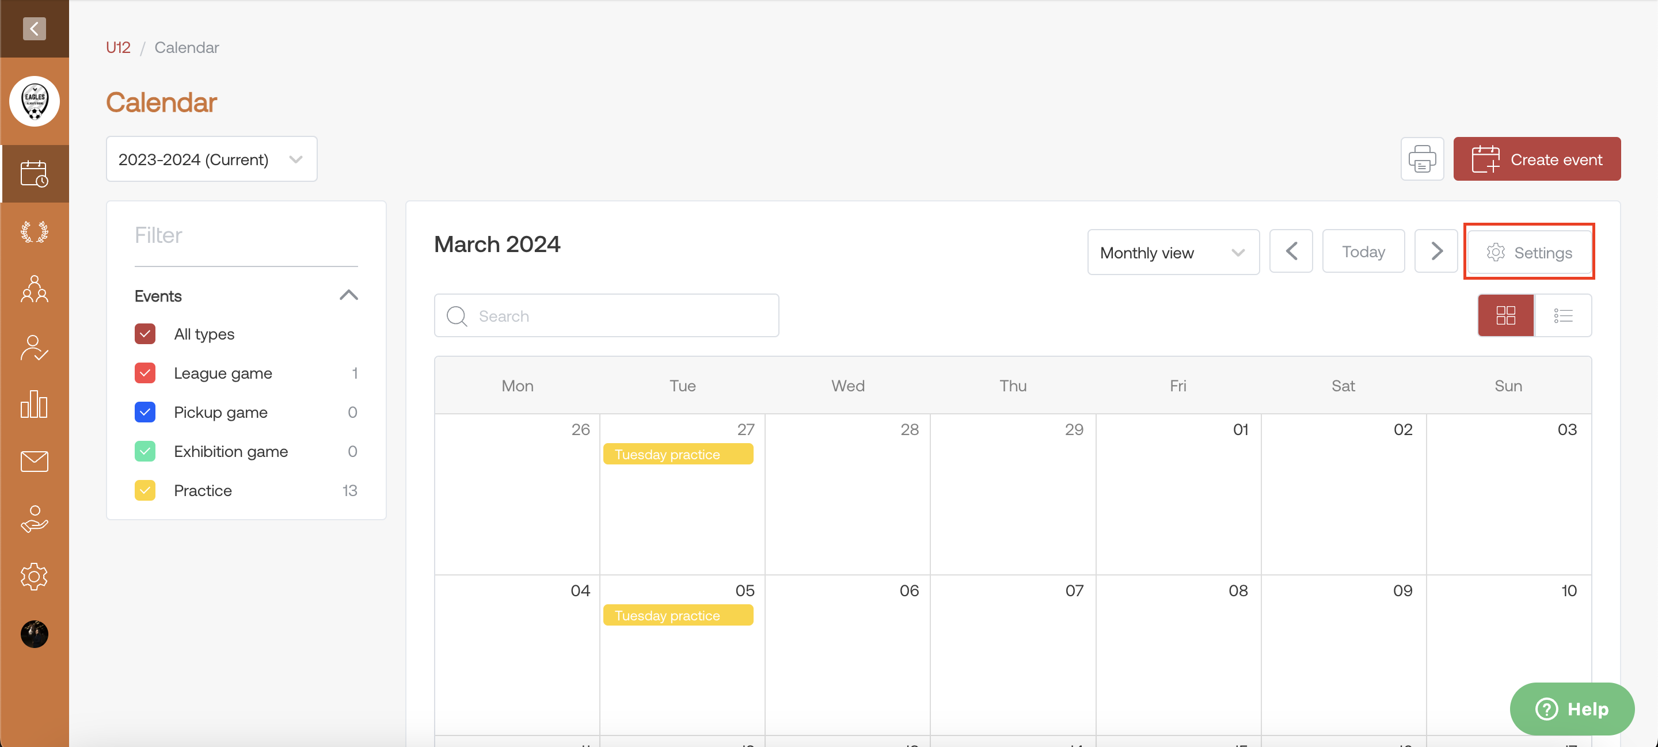The height and width of the screenshot is (747, 1658).
Task: Click the Create event button
Action: [x=1537, y=159]
